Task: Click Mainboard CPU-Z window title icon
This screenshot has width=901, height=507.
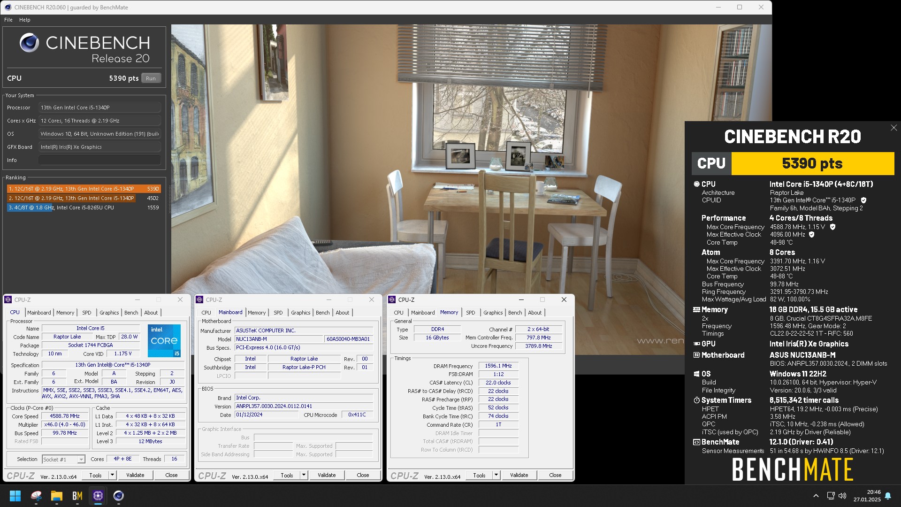Action: 199,300
